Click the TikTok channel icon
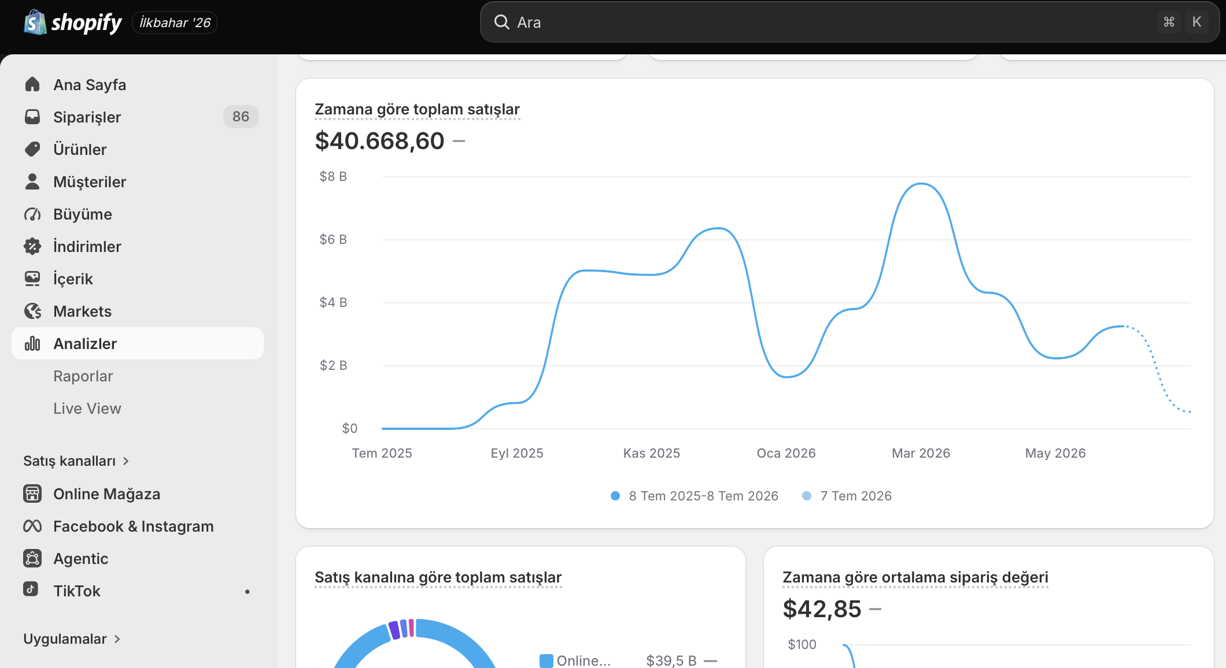 click(31, 589)
